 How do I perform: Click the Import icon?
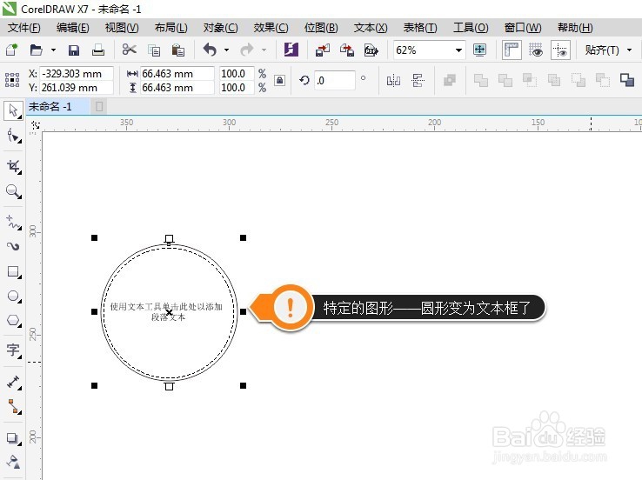pyautogui.click(x=323, y=50)
